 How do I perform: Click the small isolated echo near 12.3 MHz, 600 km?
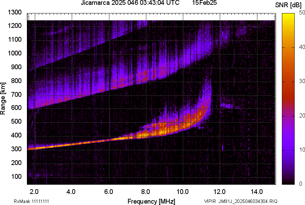[x=227, y=106]
